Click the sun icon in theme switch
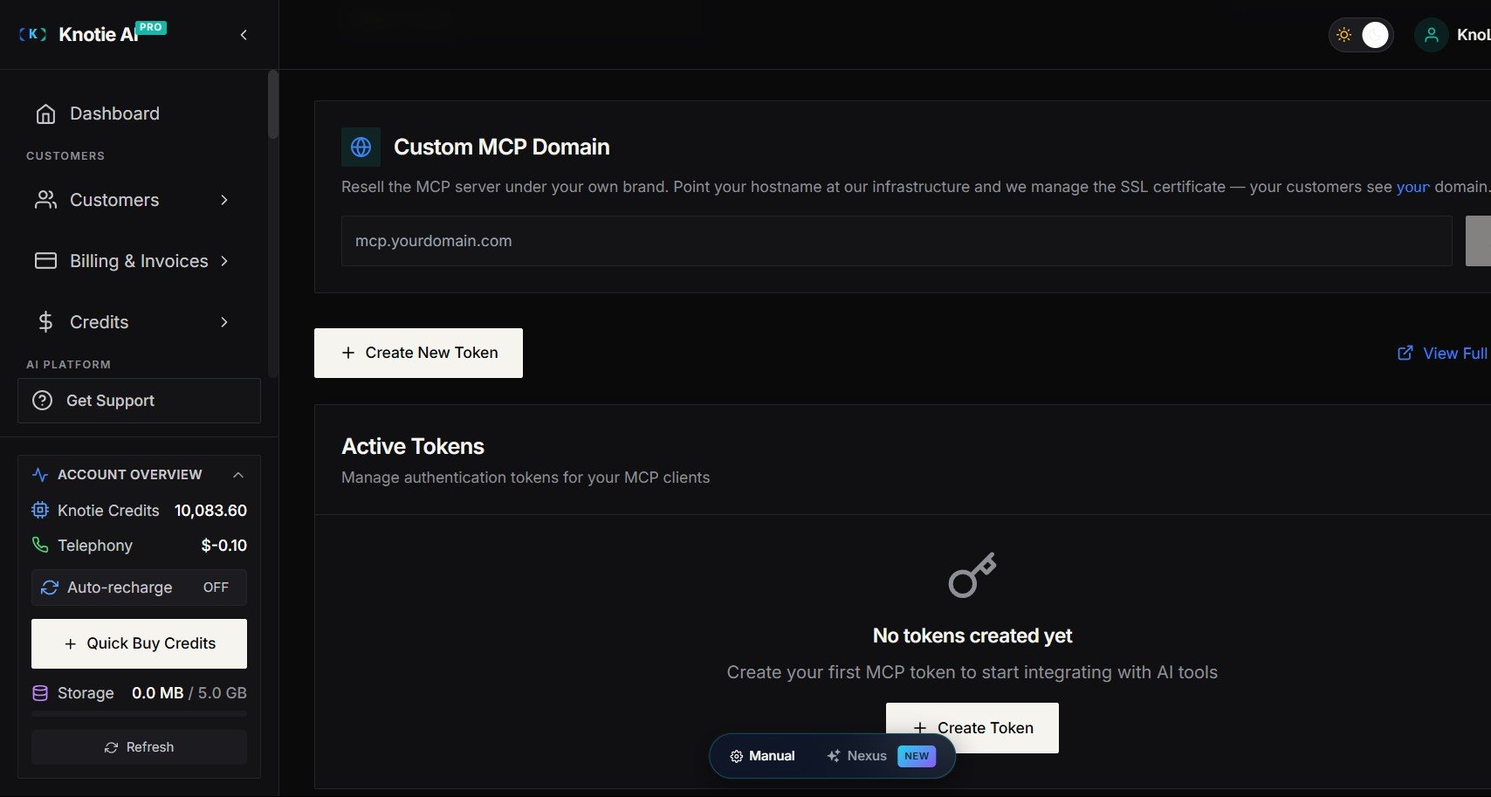Image resolution: width=1491 pixels, height=797 pixels. 1344,35
